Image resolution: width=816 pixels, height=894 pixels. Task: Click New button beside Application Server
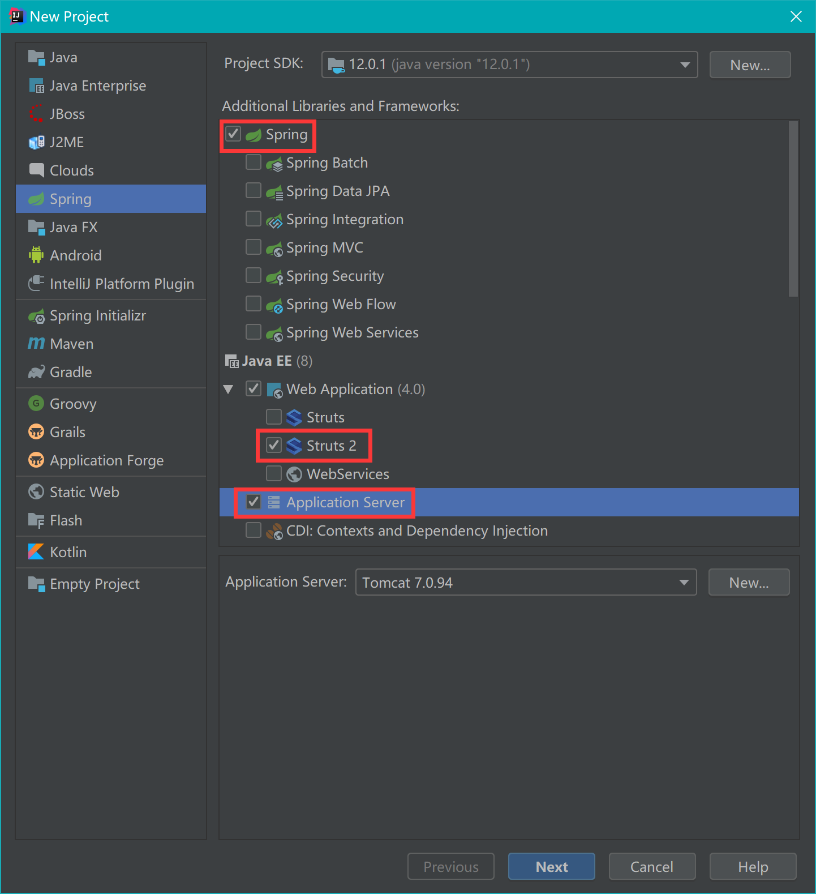749,582
